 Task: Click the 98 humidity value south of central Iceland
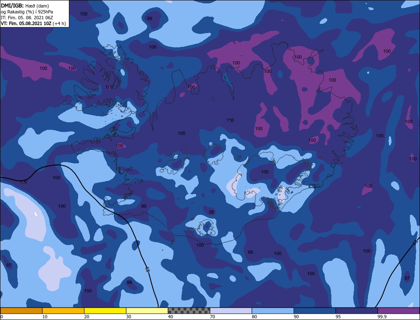pyautogui.click(x=211, y=212)
